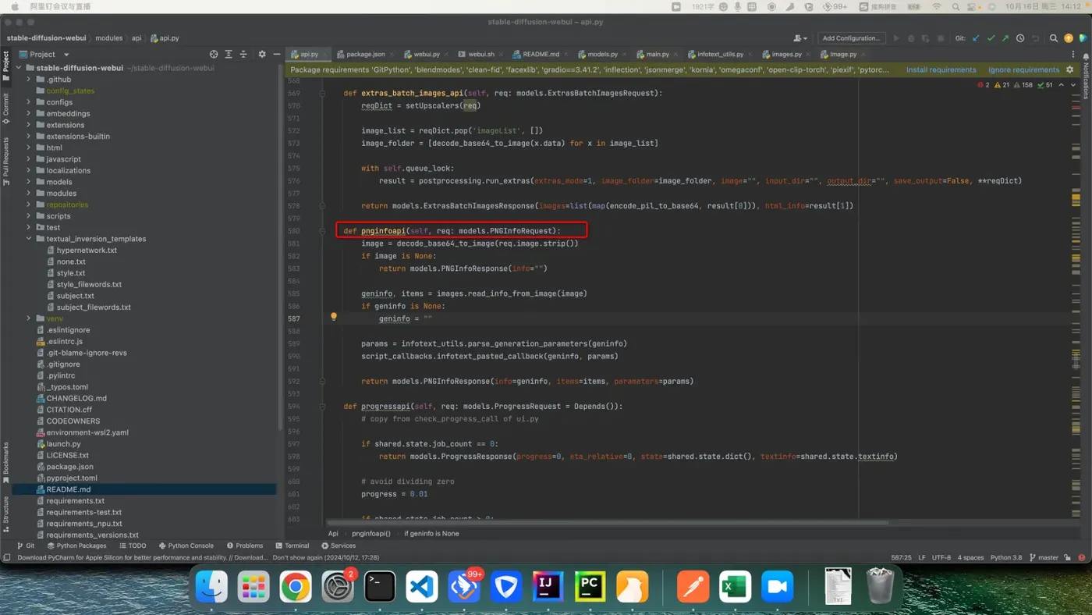This screenshot has width=1092, height=615.
Task: Click the UTF-8 encoding status item
Action: 941,557
